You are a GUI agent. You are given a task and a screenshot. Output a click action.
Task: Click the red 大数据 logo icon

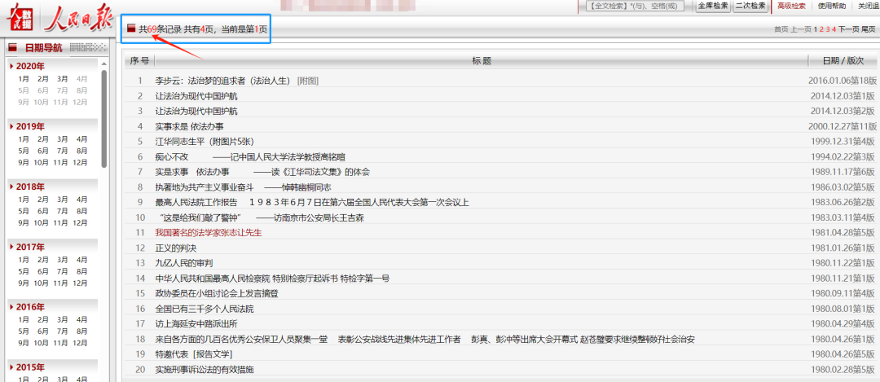coord(19,19)
